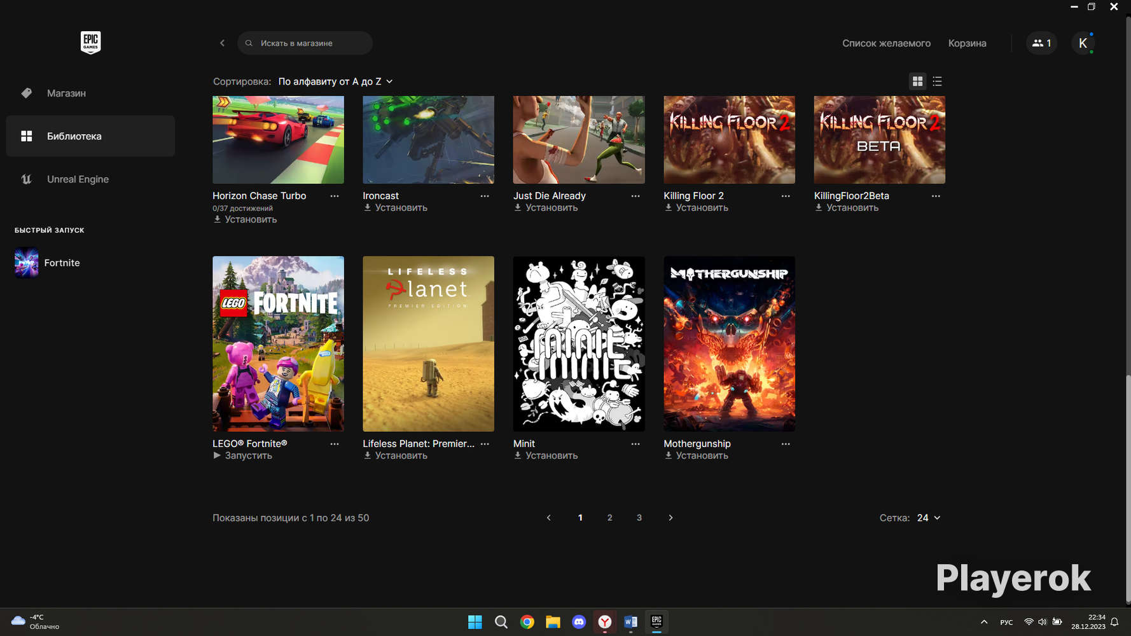This screenshot has height=636, width=1131.
Task: Open the Корзина cart
Action: click(967, 43)
